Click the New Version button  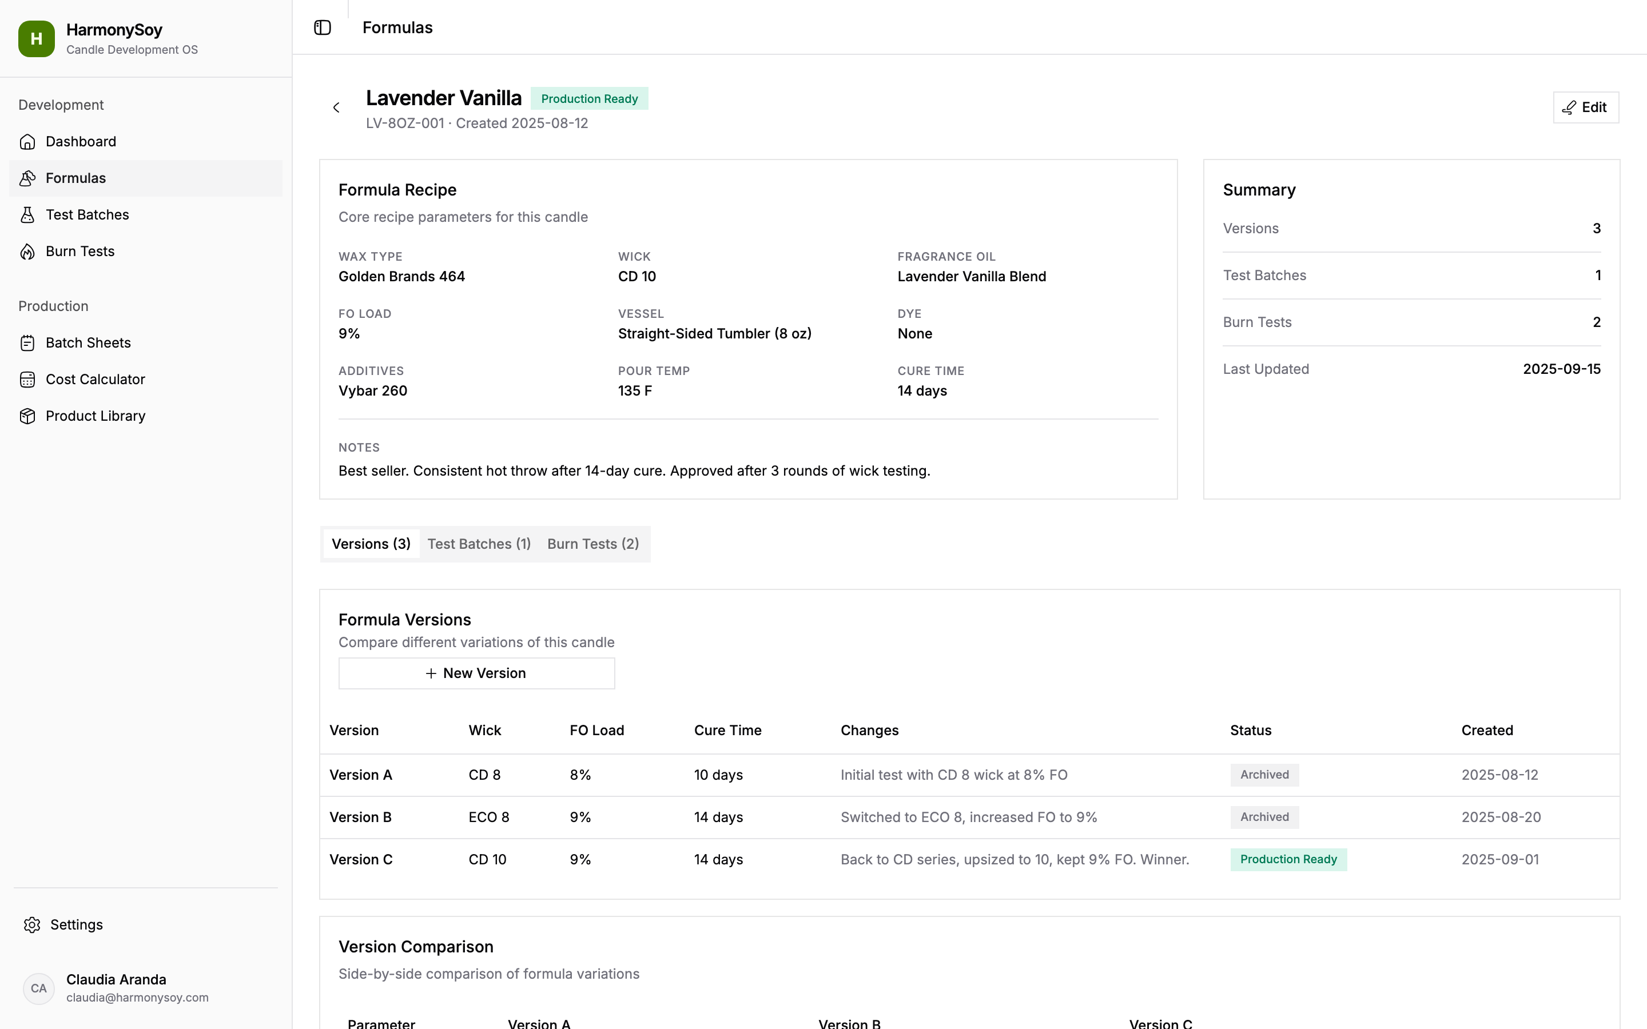476,673
